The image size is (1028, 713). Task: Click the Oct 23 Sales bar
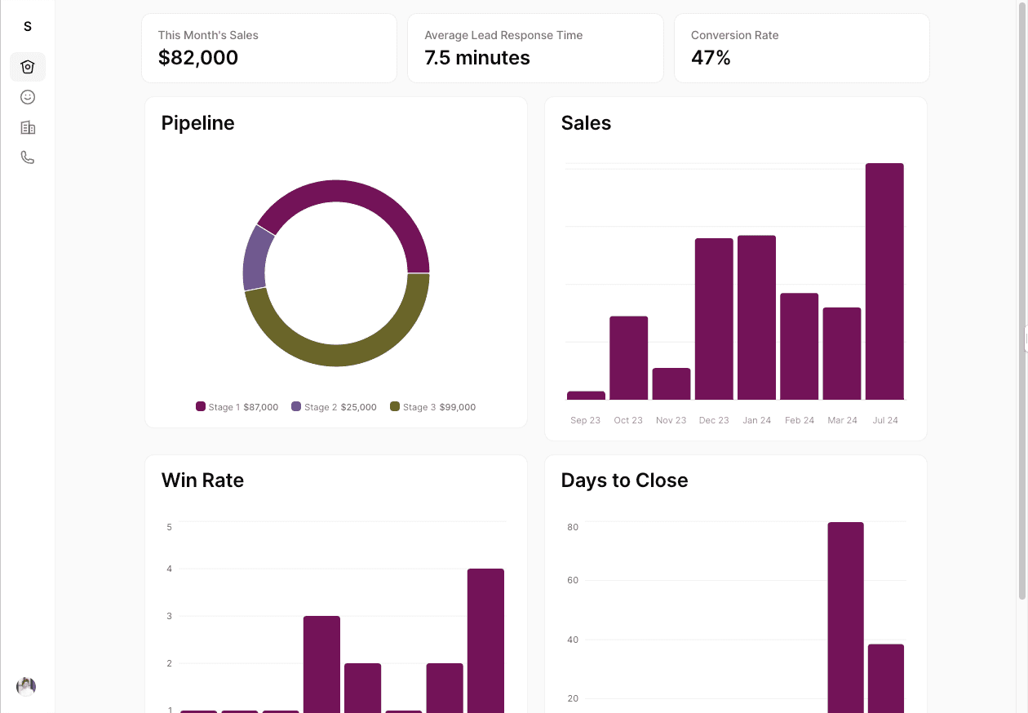pyautogui.click(x=628, y=358)
